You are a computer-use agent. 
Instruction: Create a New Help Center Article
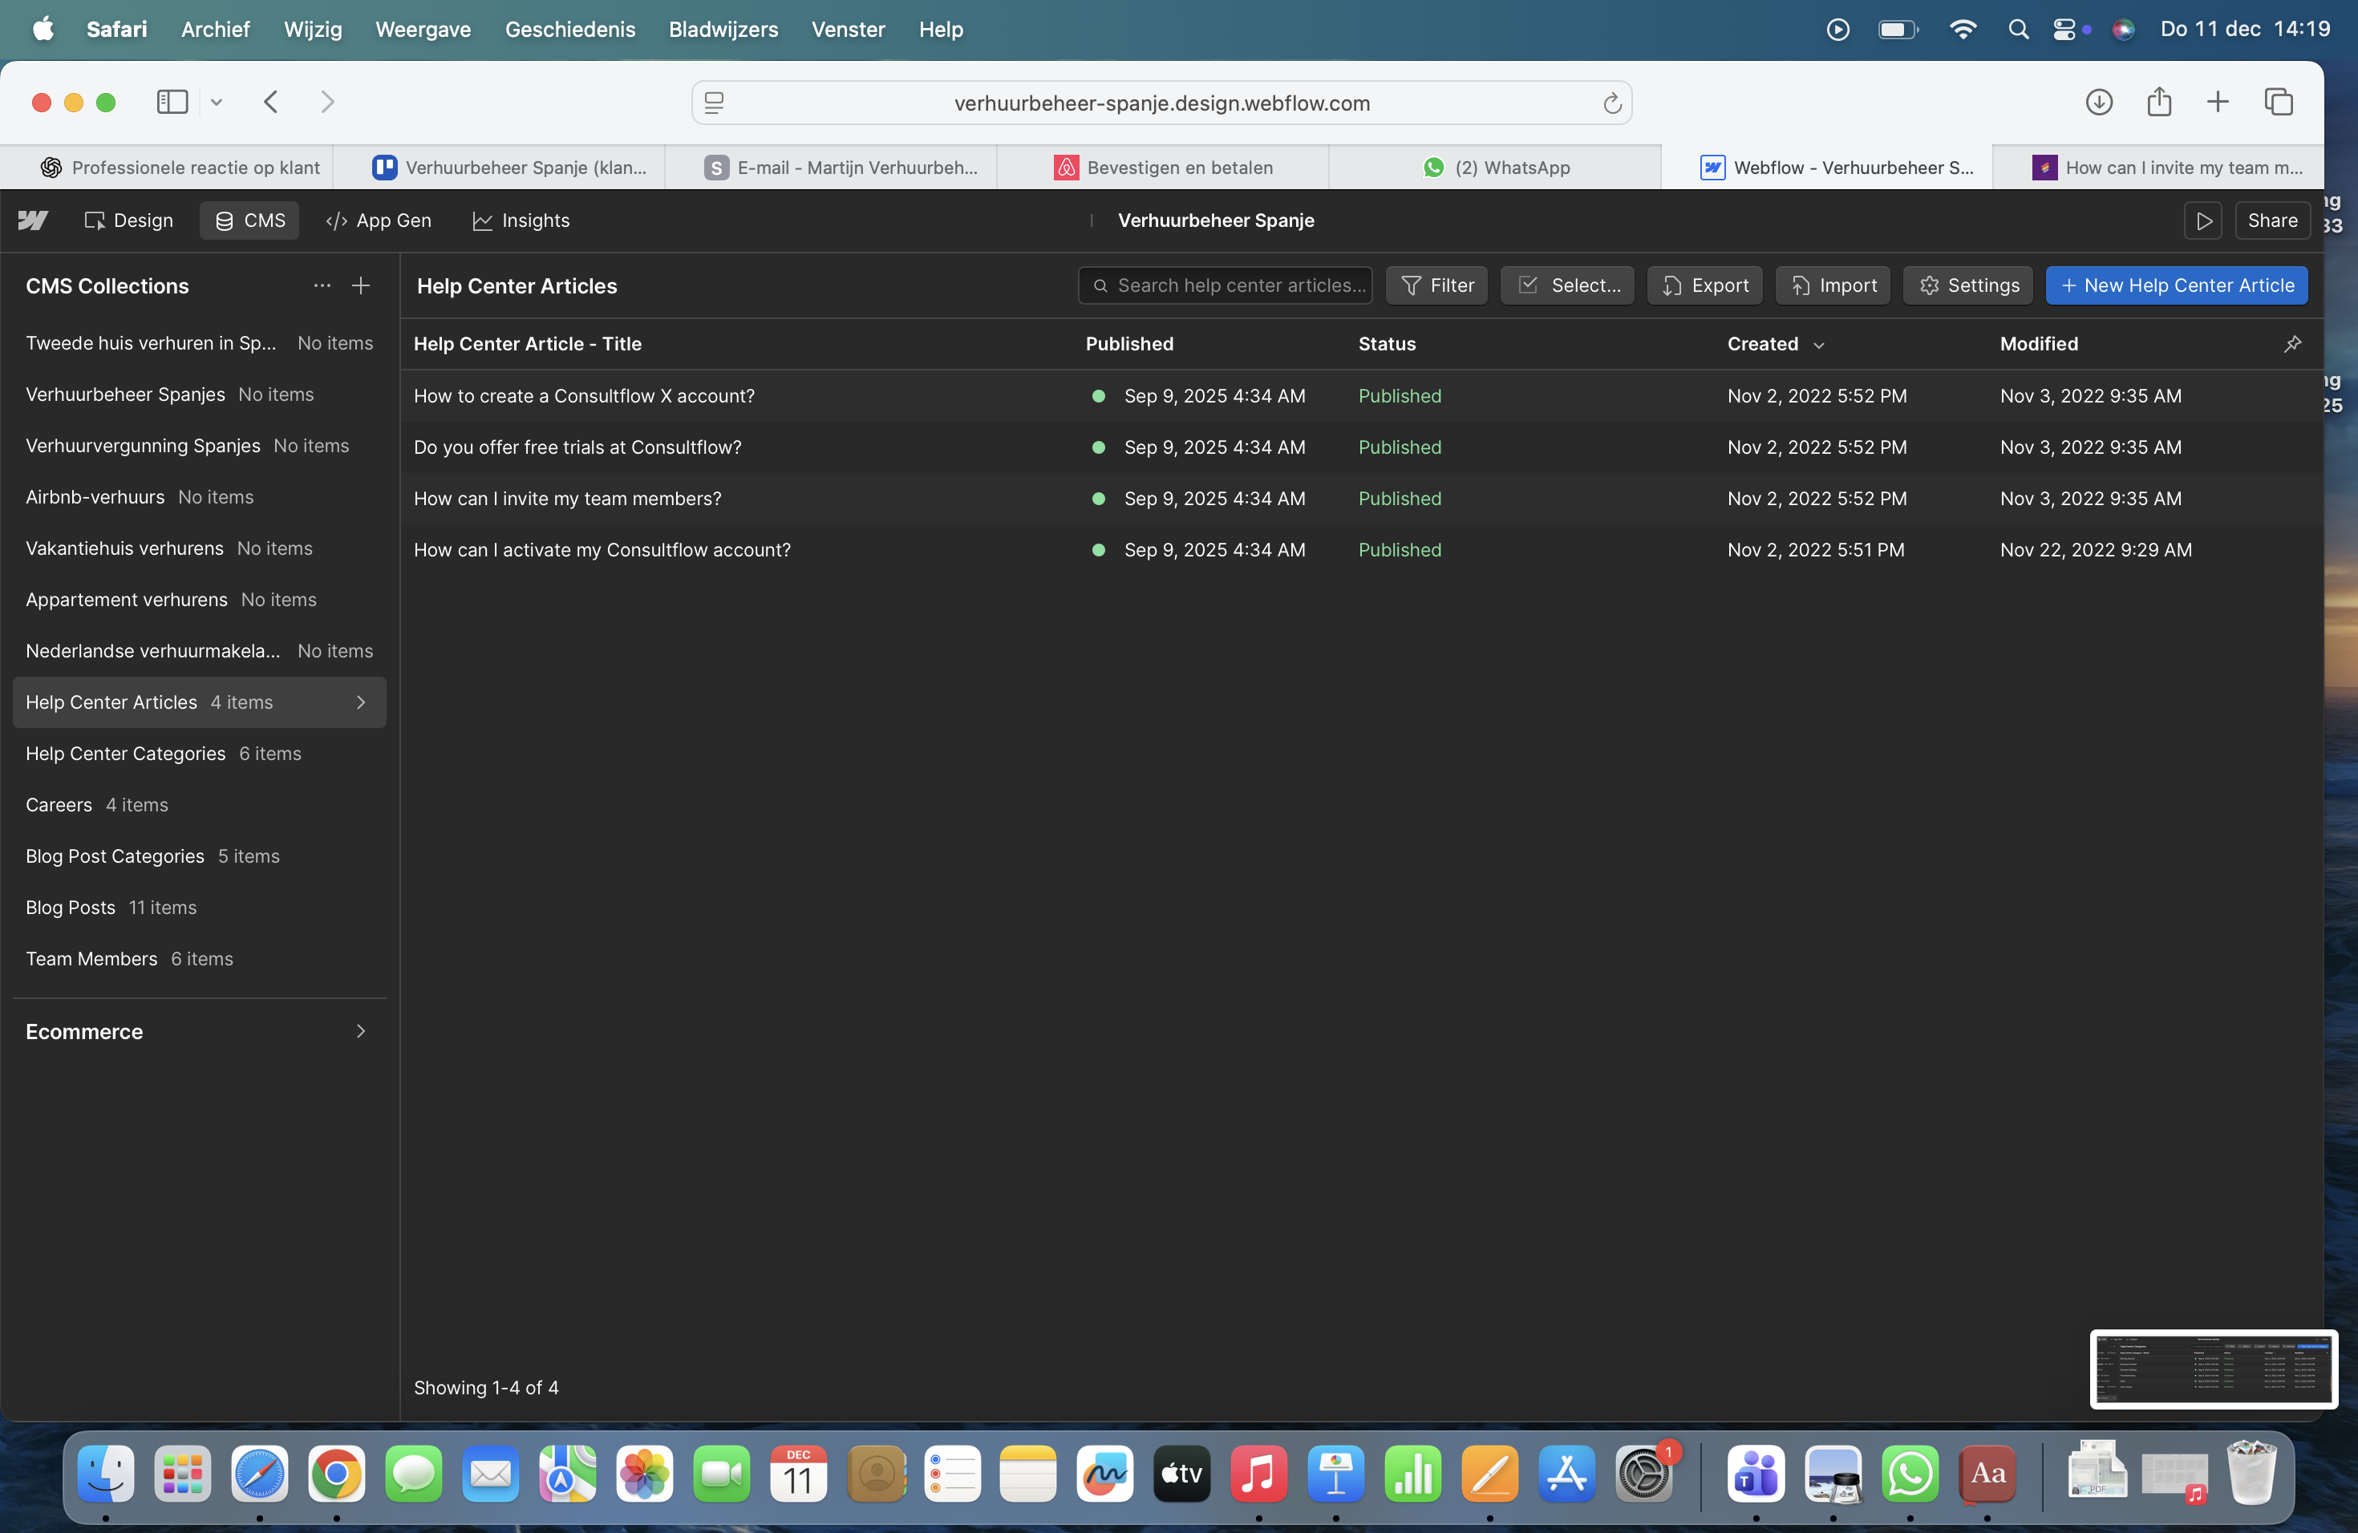click(x=2176, y=286)
